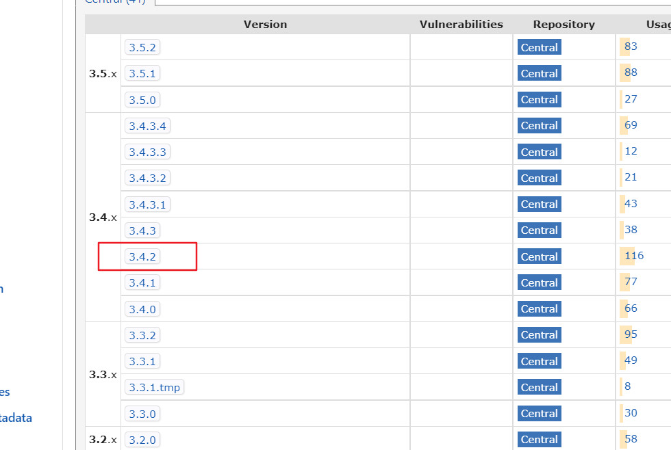The width and height of the screenshot is (671, 450).
Task: Click Central badge in the 3.4.3.1 row
Action: point(540,204)
